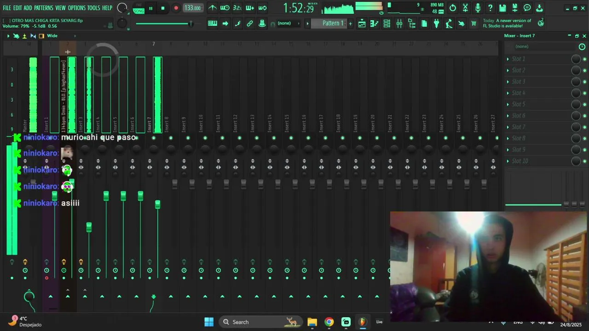Screen dimensions: 589x331
Task: Toggle Slot 3 enable LED
Action: [x=584, y=82]
